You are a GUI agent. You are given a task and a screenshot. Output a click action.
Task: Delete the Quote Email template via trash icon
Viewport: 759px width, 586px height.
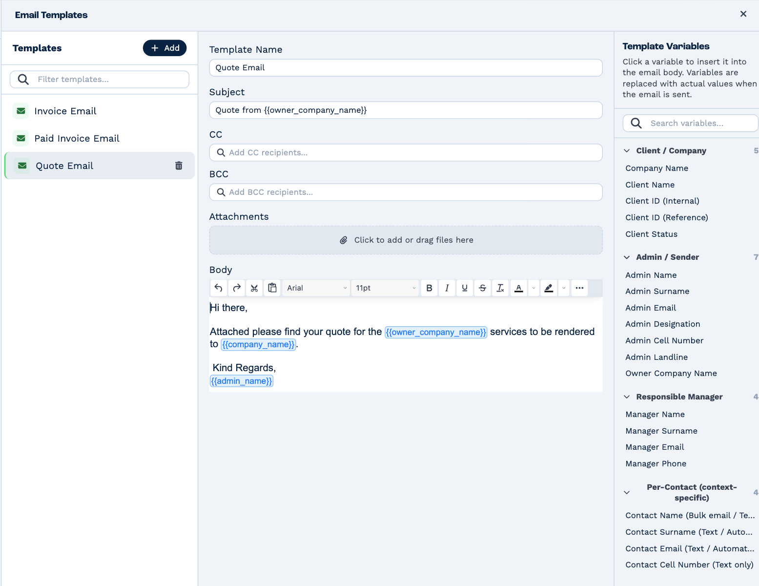point(179,166)
